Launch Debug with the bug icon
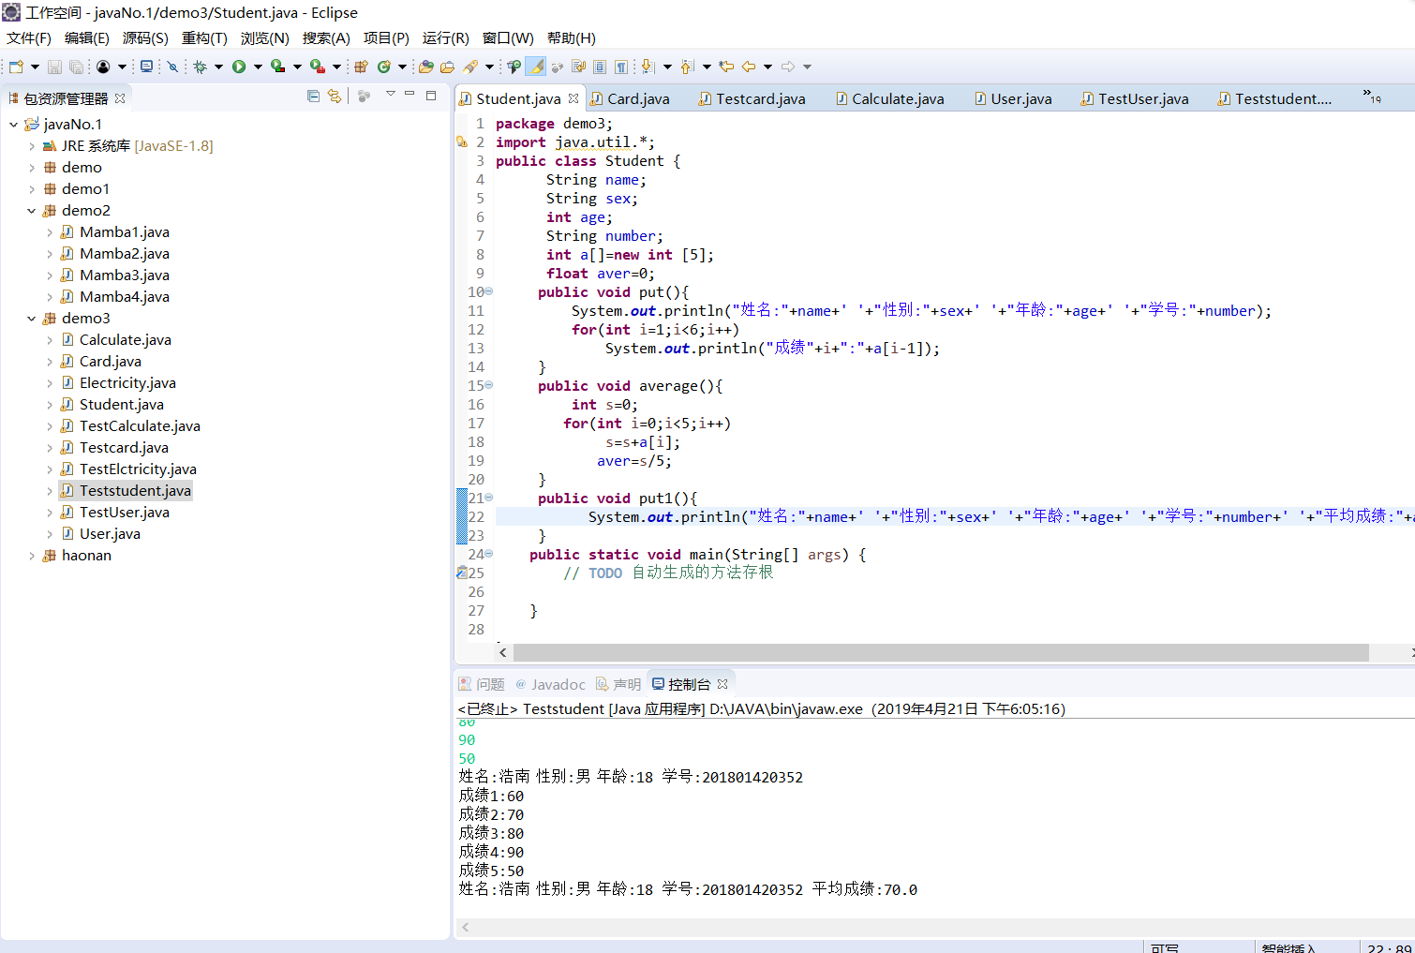Screen dimensions: 1415x953 (x=200, y=67)
